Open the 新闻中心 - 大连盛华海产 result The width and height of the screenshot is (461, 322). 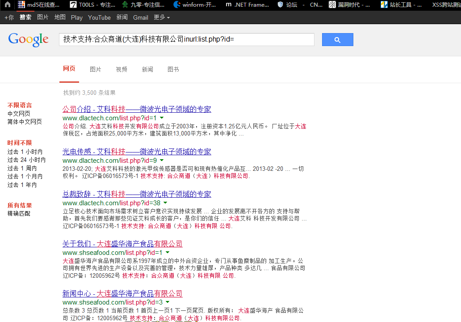coord(122,293)
